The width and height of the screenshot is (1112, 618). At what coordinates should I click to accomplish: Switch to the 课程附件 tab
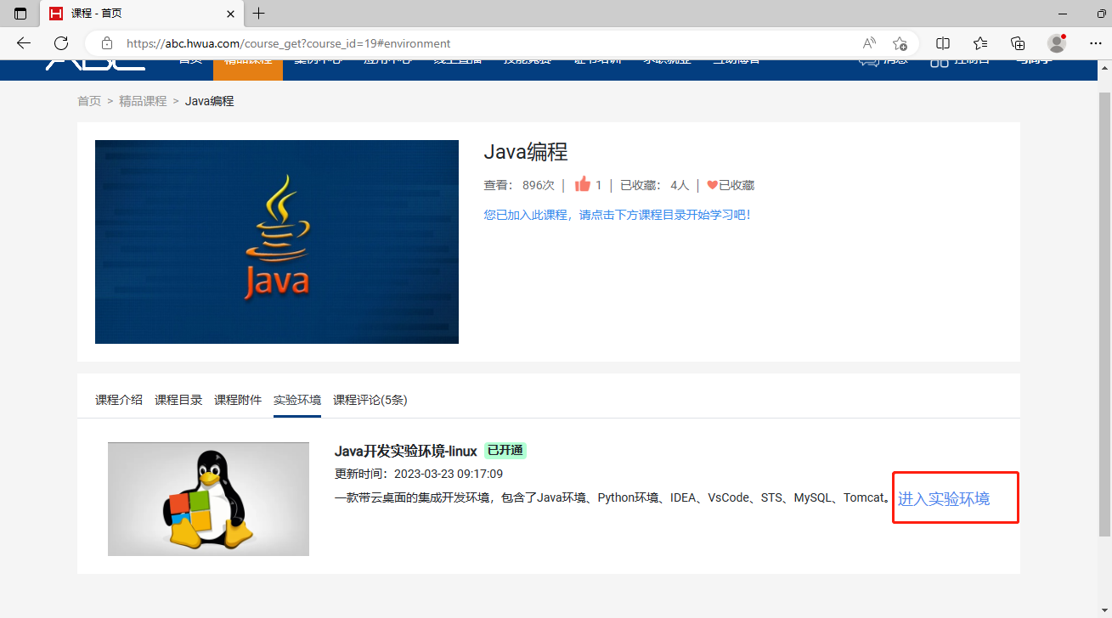coord(238,400)
